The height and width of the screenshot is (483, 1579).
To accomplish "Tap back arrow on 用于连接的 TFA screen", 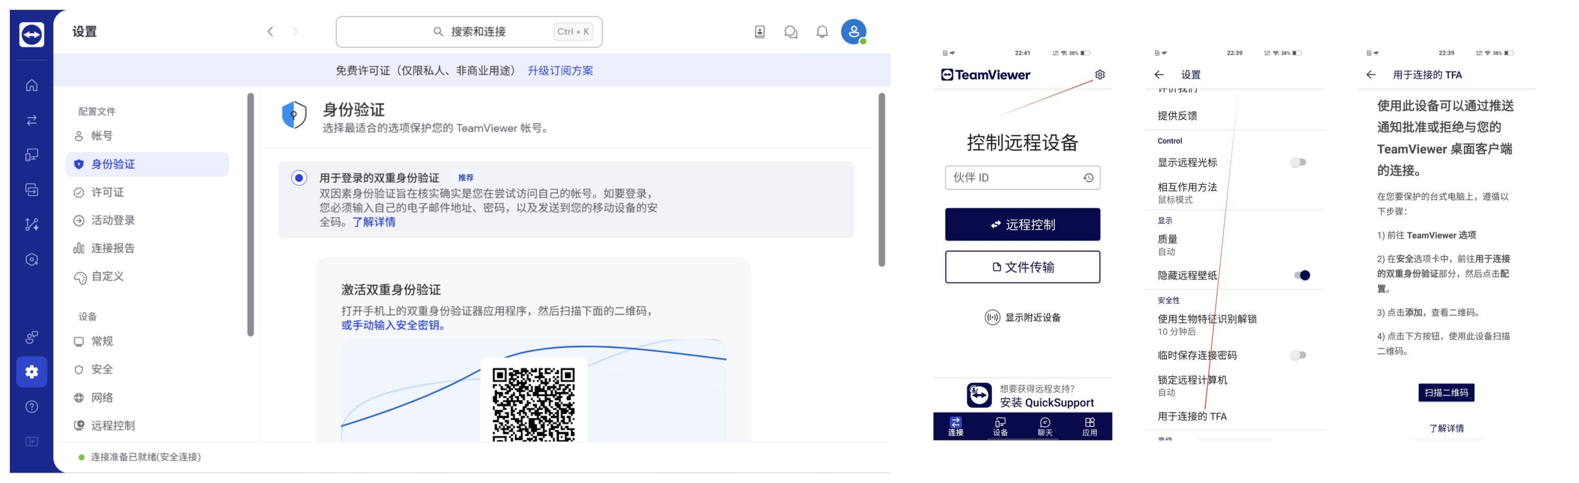I will pyautogui.click(x=1371, y=75).
